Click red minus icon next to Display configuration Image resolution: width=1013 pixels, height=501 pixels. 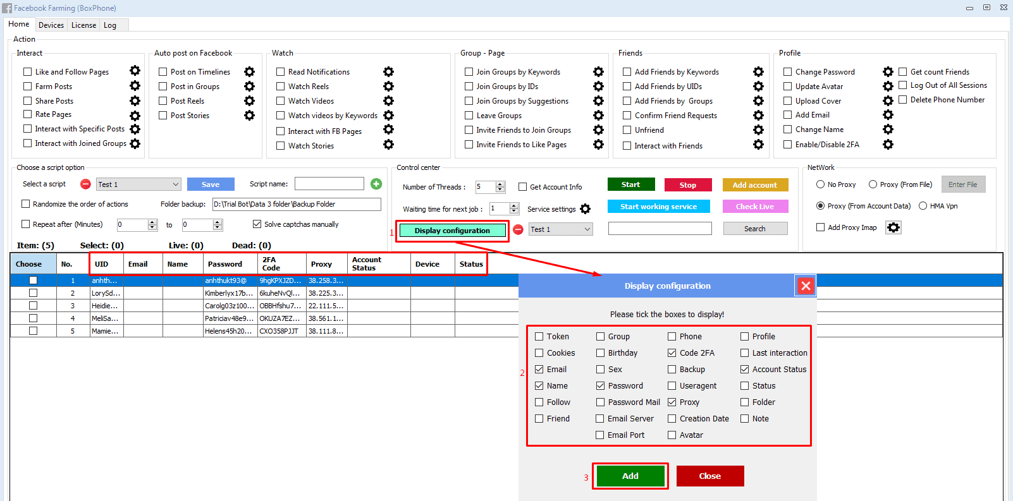click(518, 229)
